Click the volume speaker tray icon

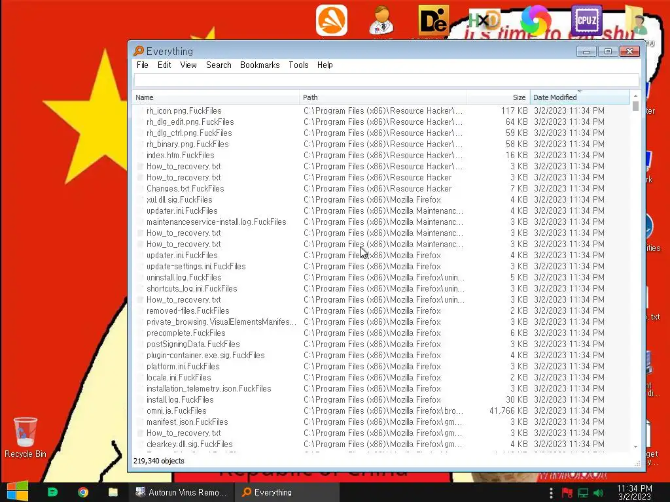pos(599,493)
